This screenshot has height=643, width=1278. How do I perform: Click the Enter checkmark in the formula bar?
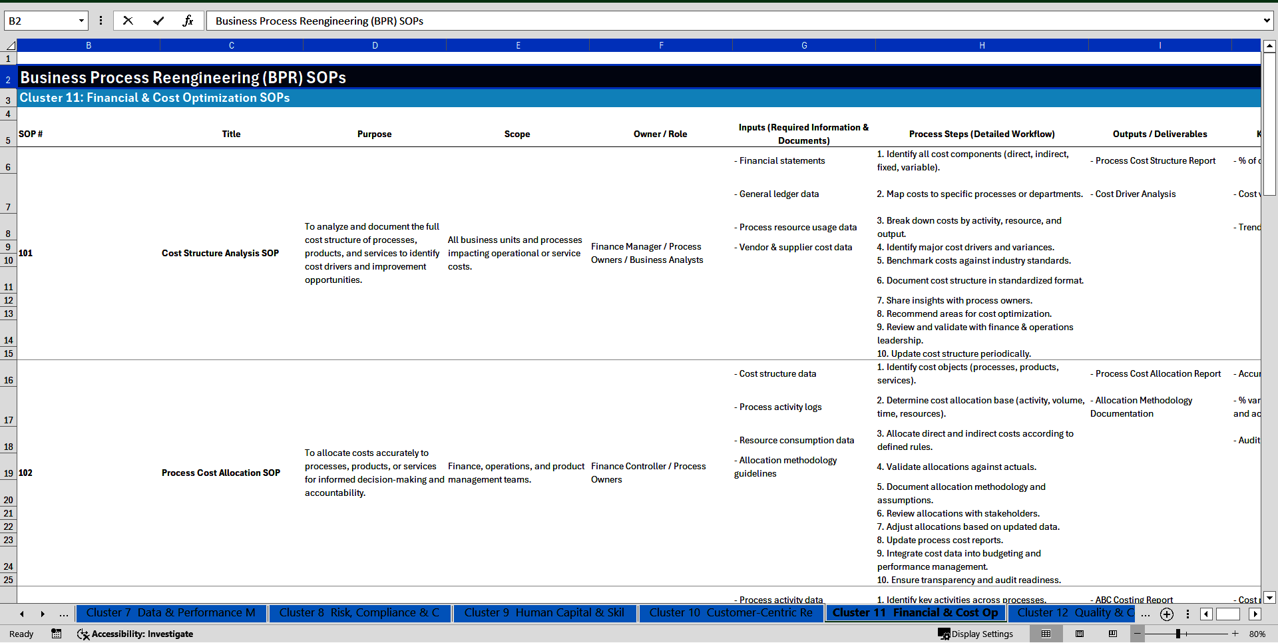click(x=158, y=21)
